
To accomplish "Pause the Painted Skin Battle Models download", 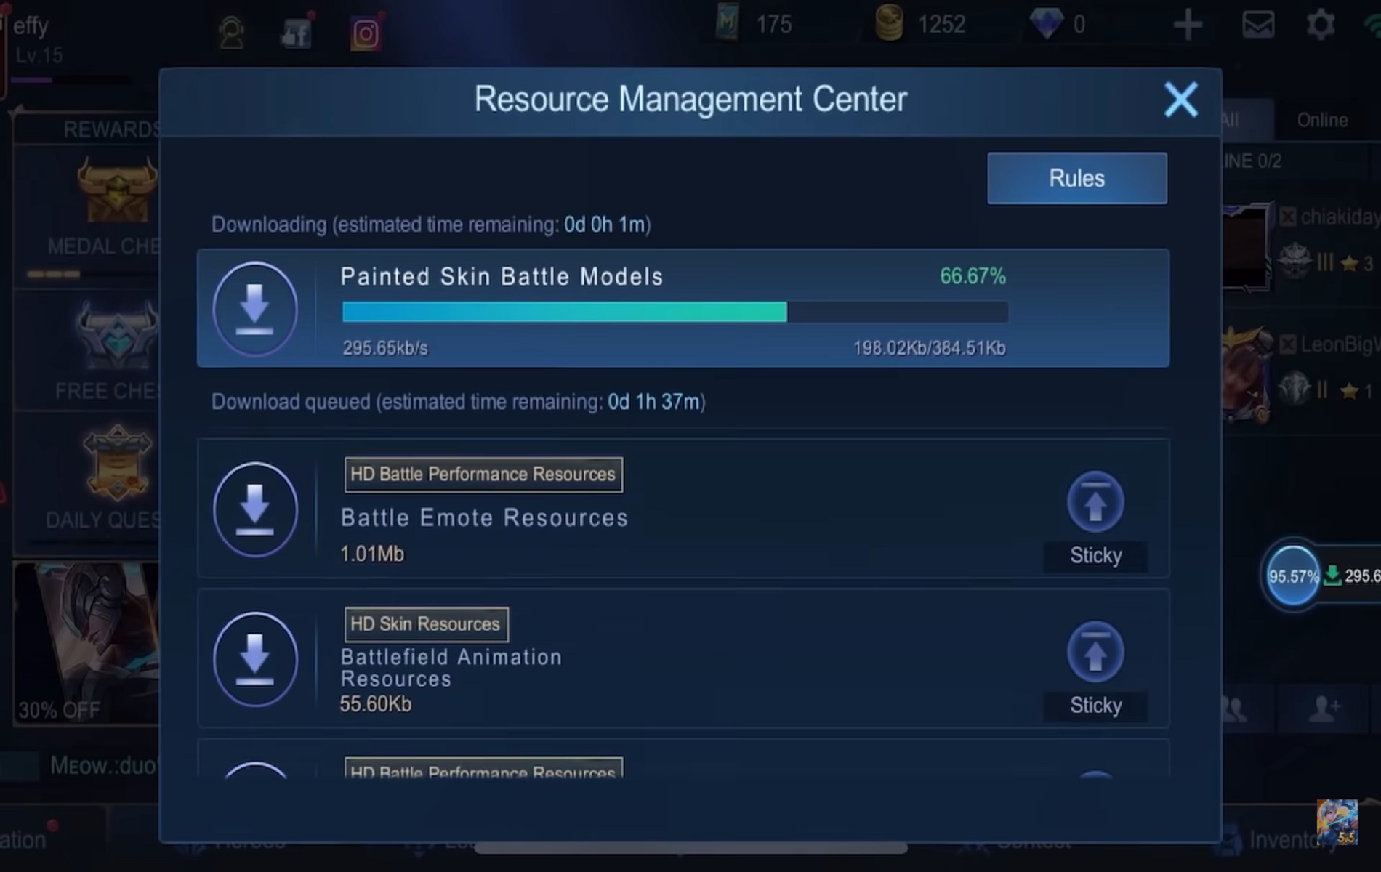I will 255,309.
